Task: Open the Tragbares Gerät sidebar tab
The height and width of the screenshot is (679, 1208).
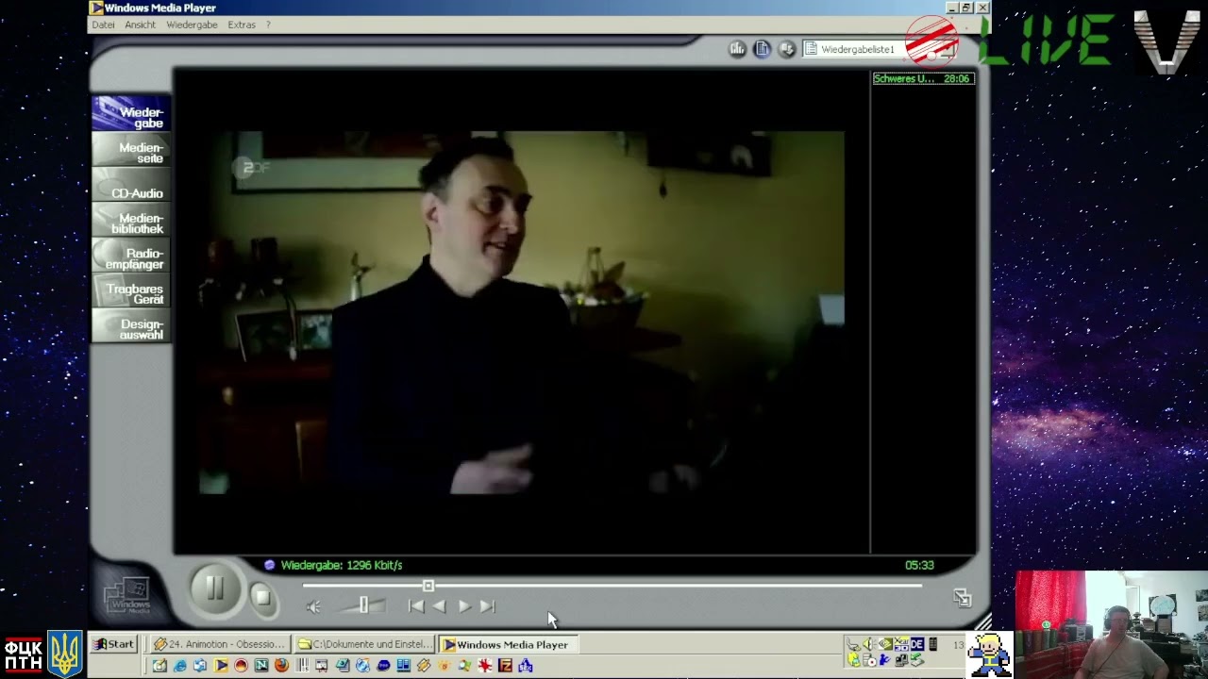Action: [x=131, y=291]
